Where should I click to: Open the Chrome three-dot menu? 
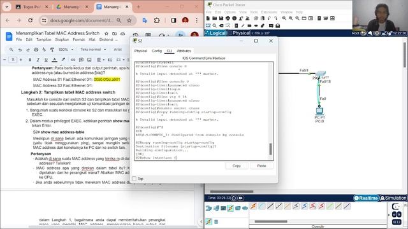click(x=197, y=20)
